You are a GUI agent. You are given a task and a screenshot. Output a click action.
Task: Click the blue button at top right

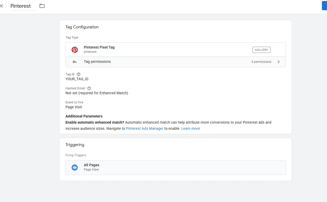point(324,6)
